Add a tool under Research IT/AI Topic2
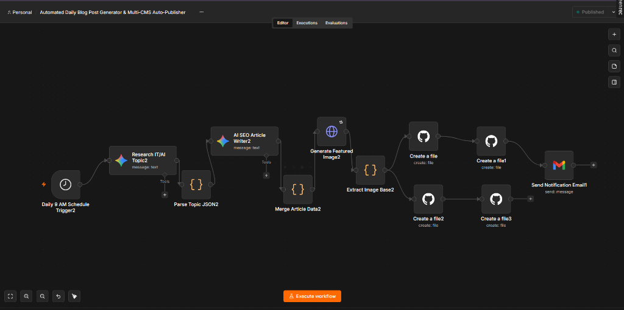Image resolution: width=624 pixels, height=310 pixels. pyautogui.click(x=165, y=195)
